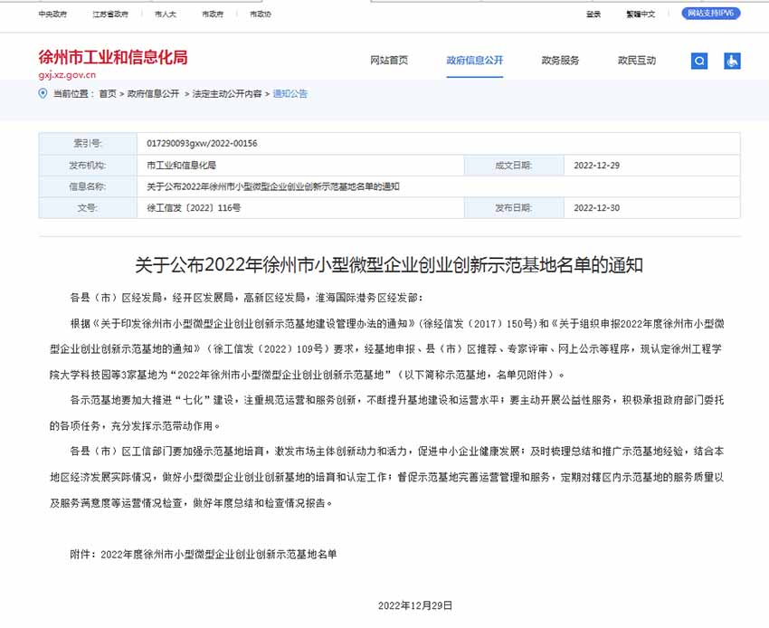Open the accessibility wheelchair icon
This screenshot has height=628, width=769.
click(731, 61)
